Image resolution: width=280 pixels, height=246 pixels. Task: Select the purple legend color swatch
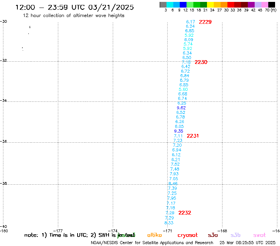(x=251, y=5)
